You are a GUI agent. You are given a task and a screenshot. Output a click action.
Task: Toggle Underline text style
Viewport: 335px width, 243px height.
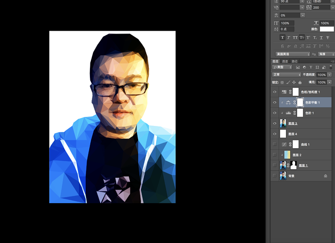coord(321,37)
